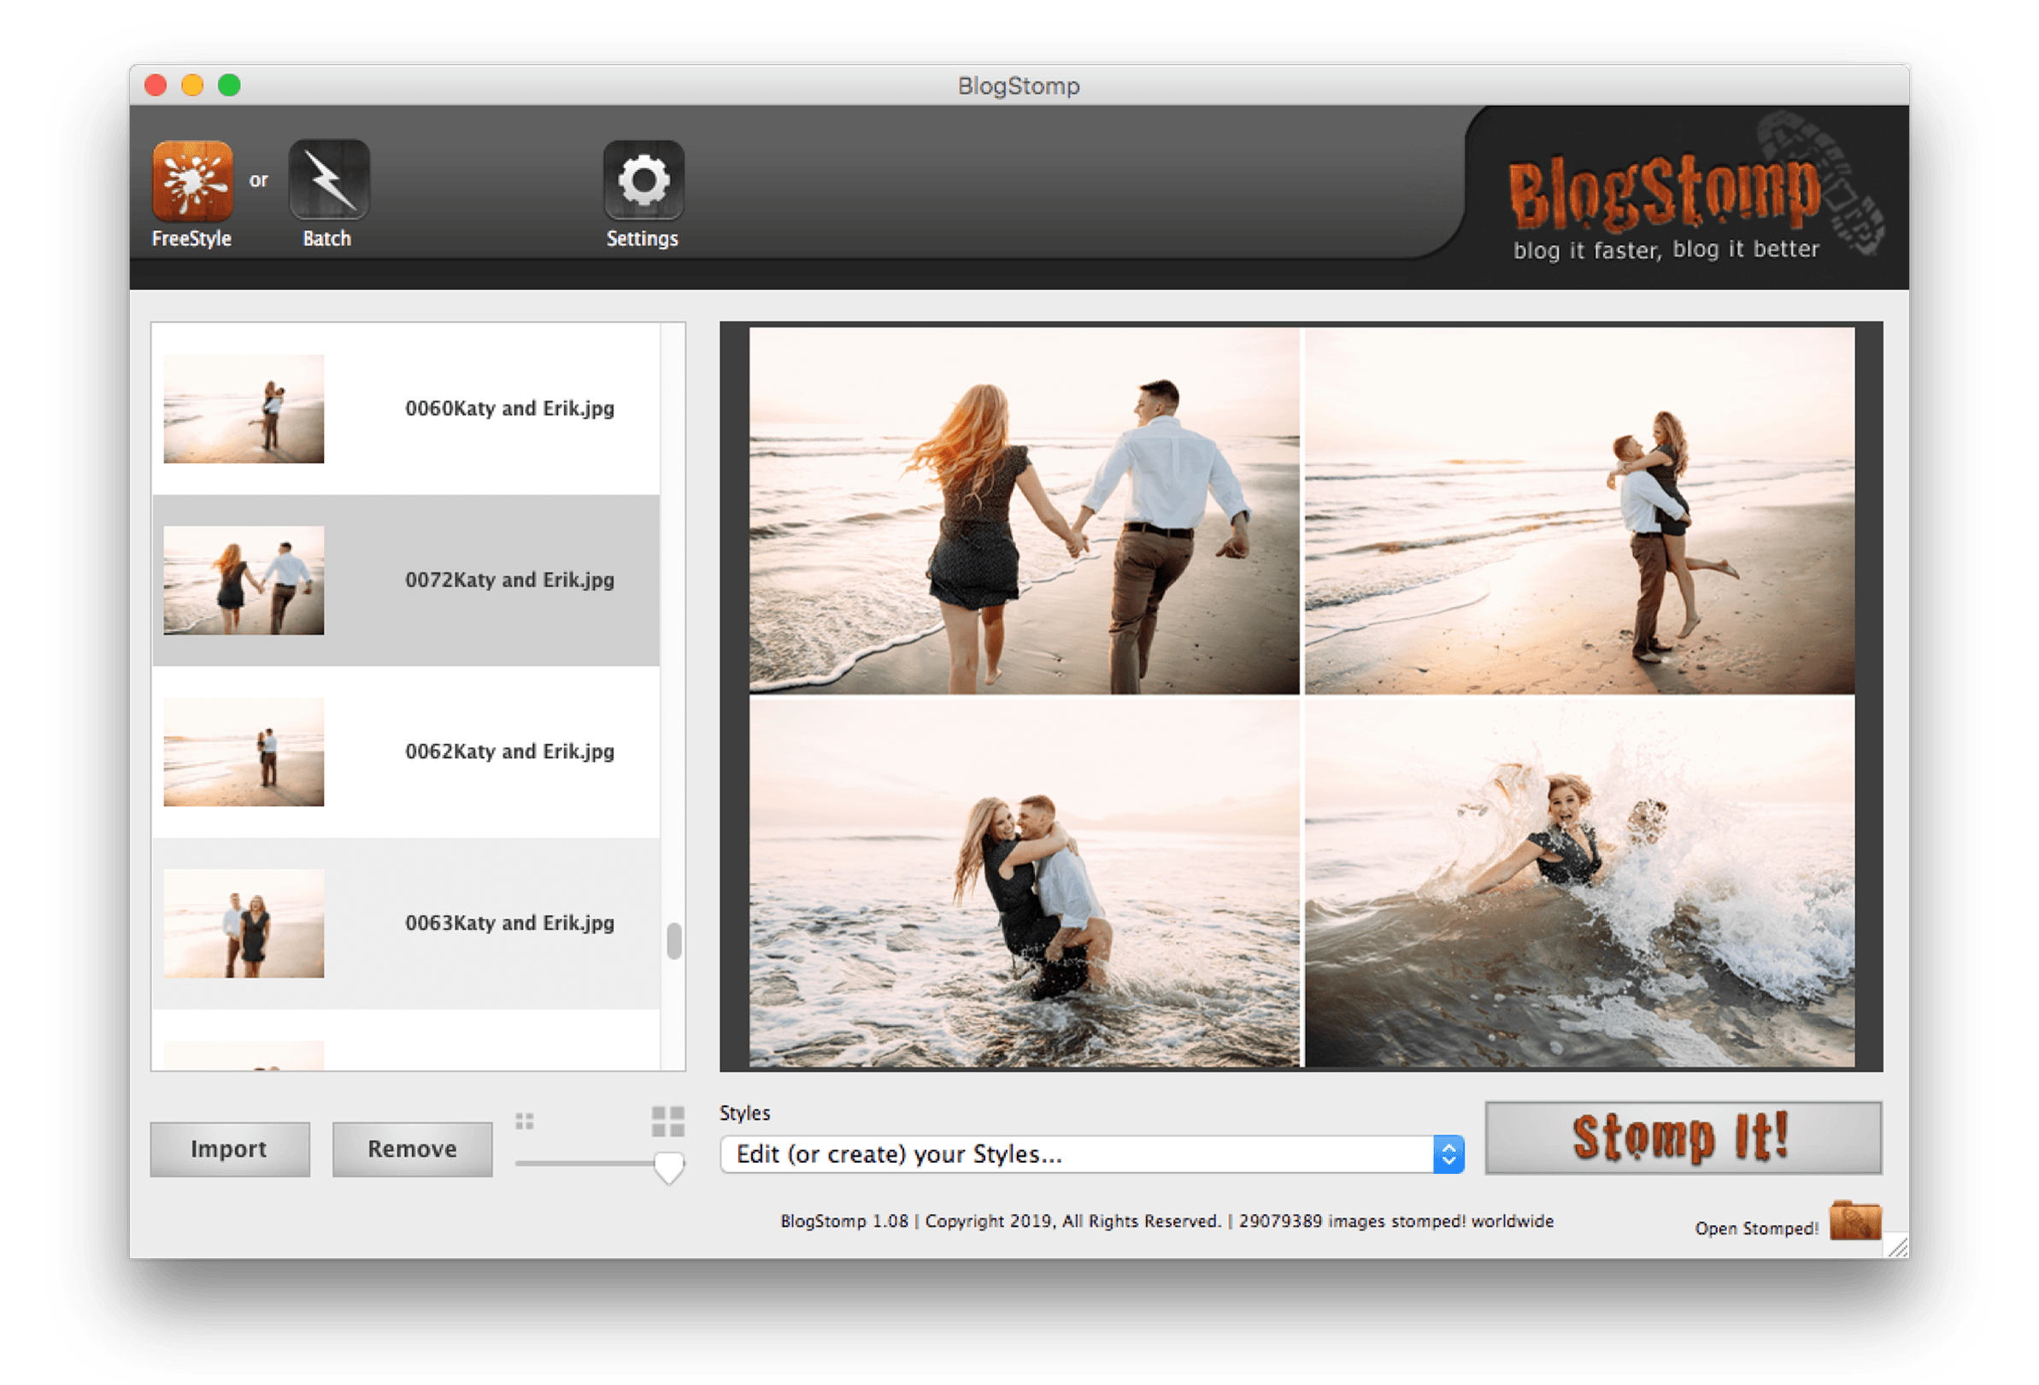Viewport: 2039px width, 1385px height.
Task: Select 0072Katy and Erik.jpg thumbnail
Action: pos(244,581)
